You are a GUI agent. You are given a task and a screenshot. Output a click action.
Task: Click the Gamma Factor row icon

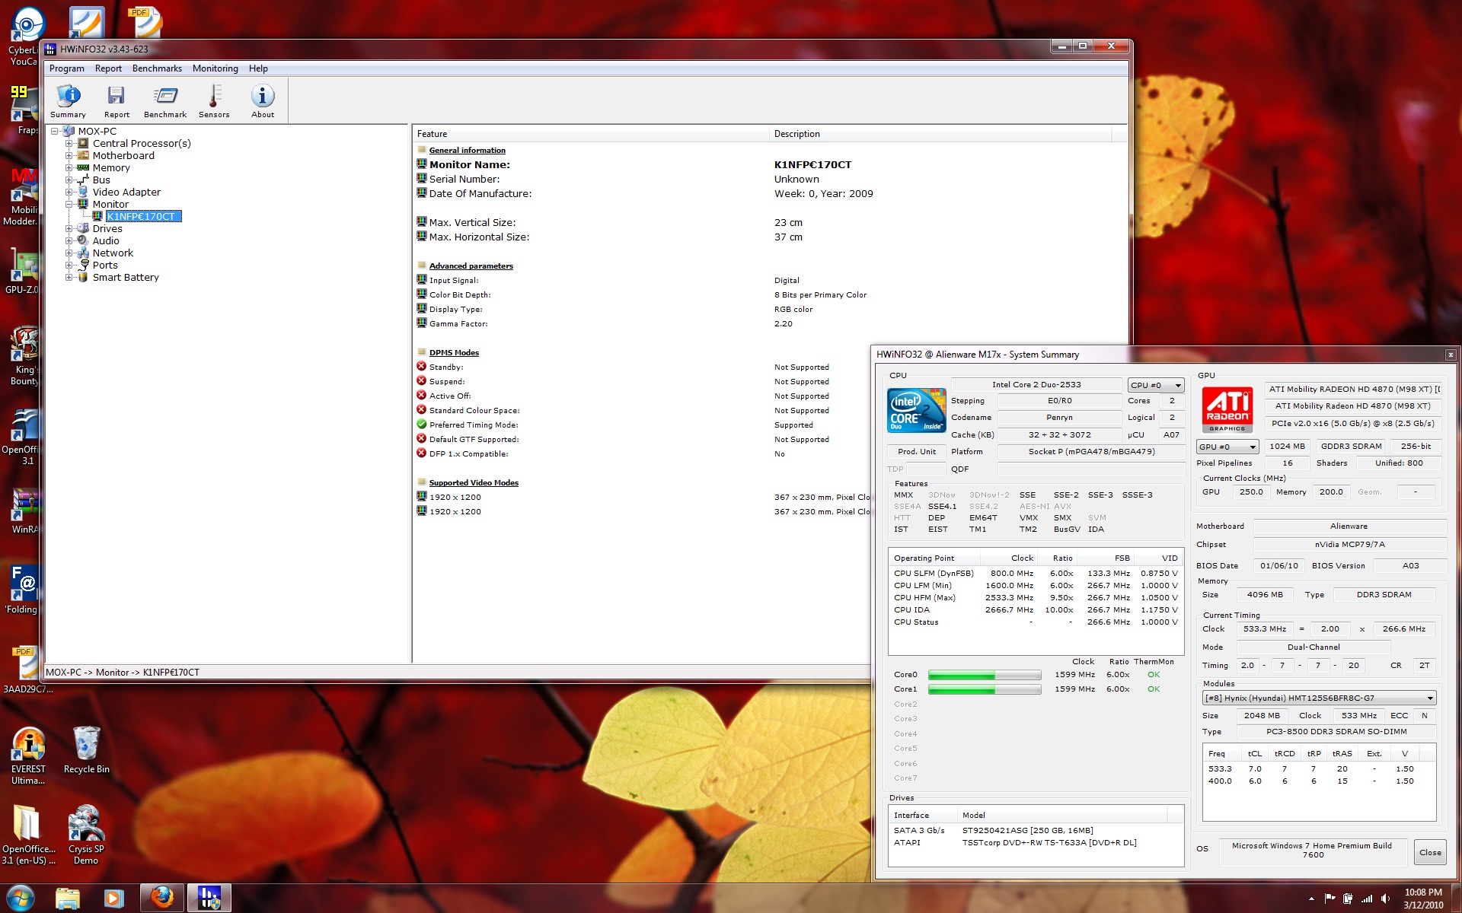[421, 323]
